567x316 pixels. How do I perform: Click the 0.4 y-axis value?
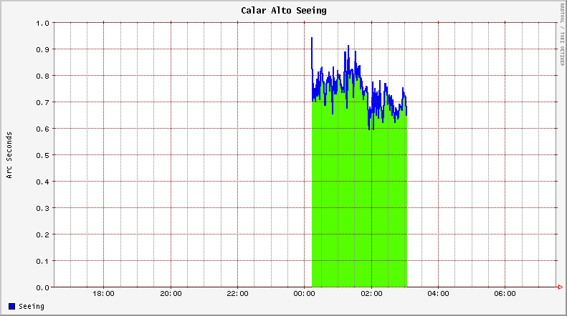coord(42,182)
